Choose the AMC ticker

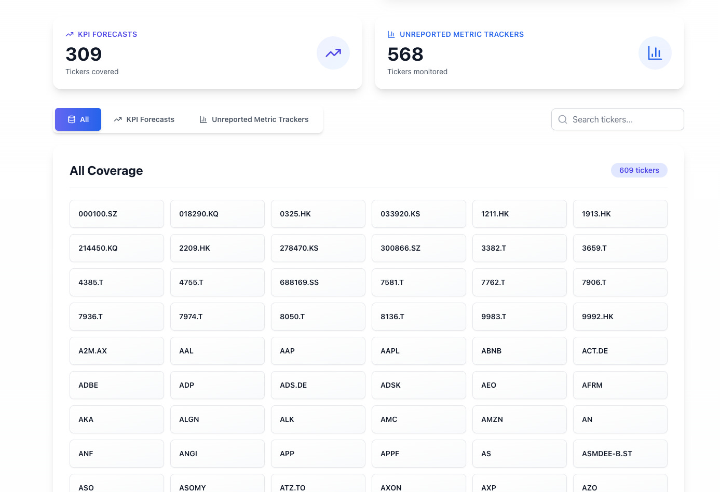tap(419, 419)
